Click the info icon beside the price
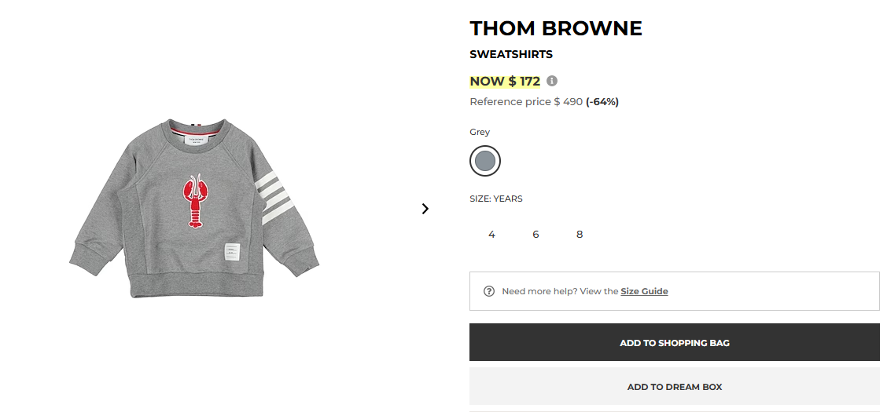 pyautogui.click(x=552, y=81)
